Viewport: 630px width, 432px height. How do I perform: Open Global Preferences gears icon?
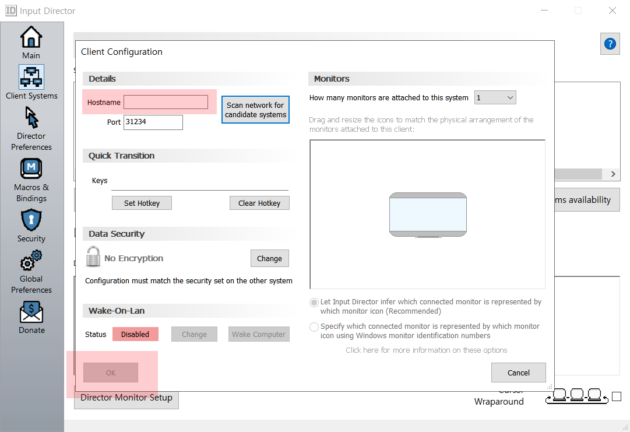coord(31,261)
